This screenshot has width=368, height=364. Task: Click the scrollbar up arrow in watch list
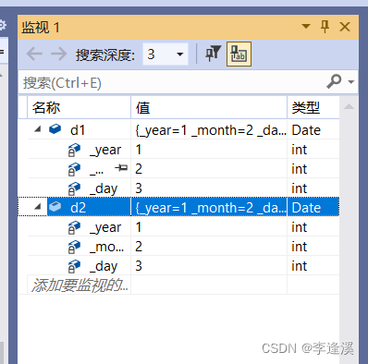(349, 106)
